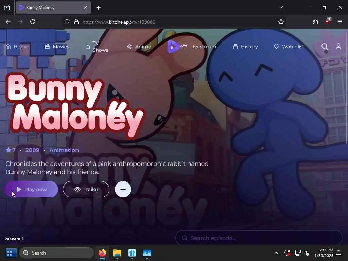The image size is (348, 261).
Task: Click the taskbar Search box
Action: point(57,253)
